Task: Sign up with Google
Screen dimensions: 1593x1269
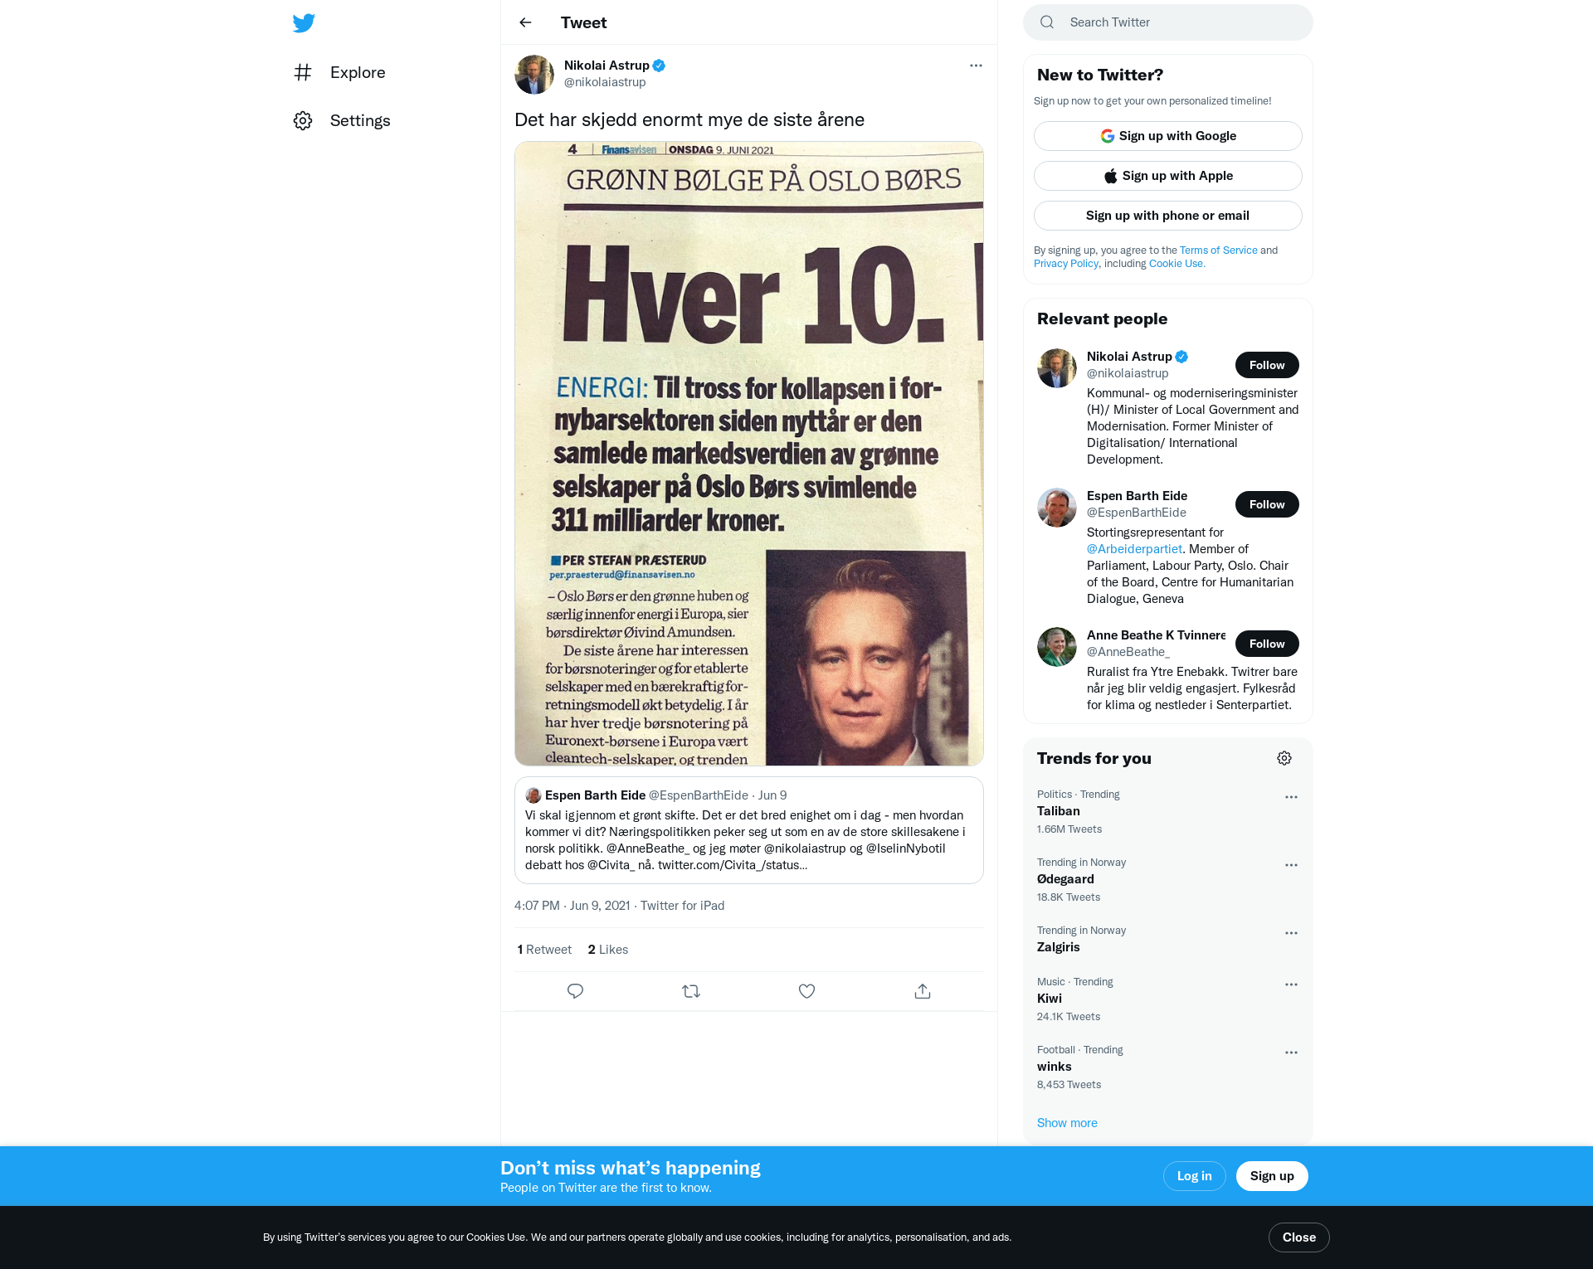Action: 1168,136
